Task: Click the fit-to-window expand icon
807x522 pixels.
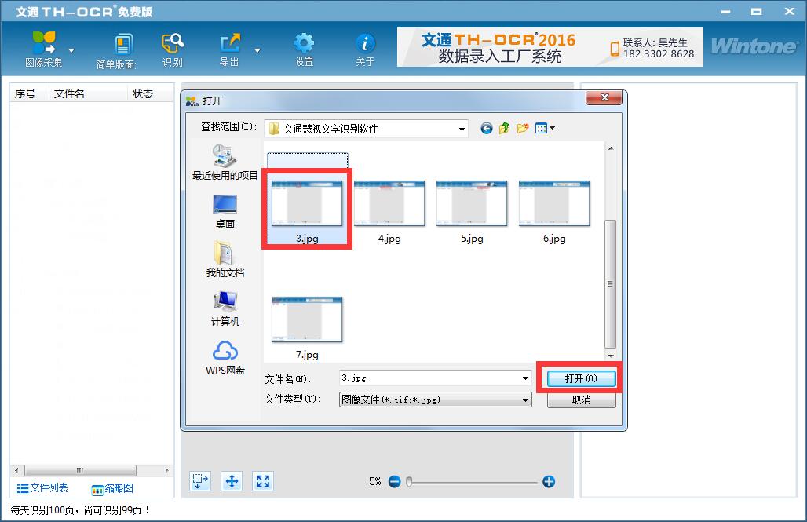Action: point(263,481)
